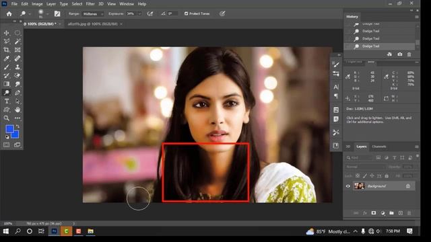Screen dimensions: 431x242
Task: Select the History Brush tool
Action: pos(6,75)
